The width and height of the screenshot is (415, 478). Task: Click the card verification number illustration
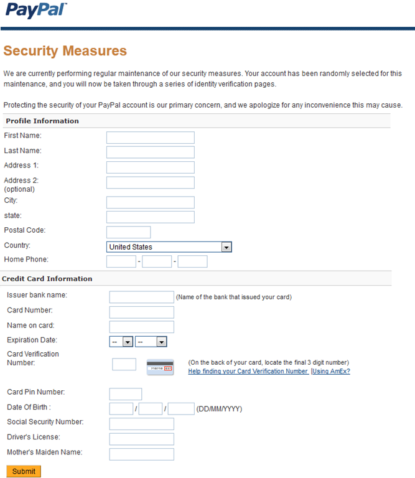click(161, 367)
